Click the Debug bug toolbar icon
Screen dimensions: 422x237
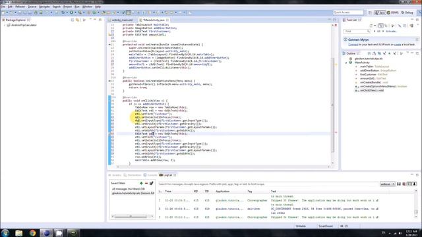63,13
